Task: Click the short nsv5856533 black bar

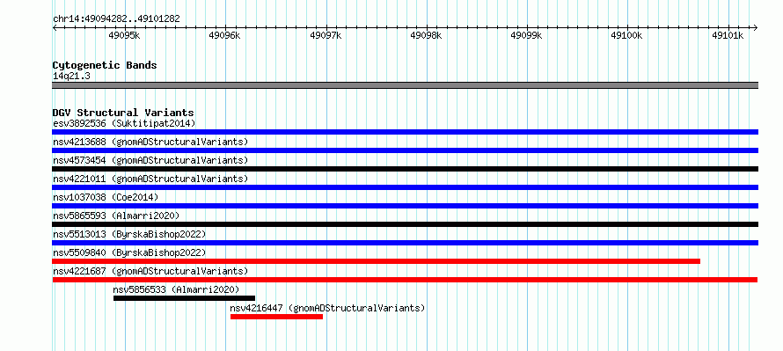Action: tap(184, 298)
